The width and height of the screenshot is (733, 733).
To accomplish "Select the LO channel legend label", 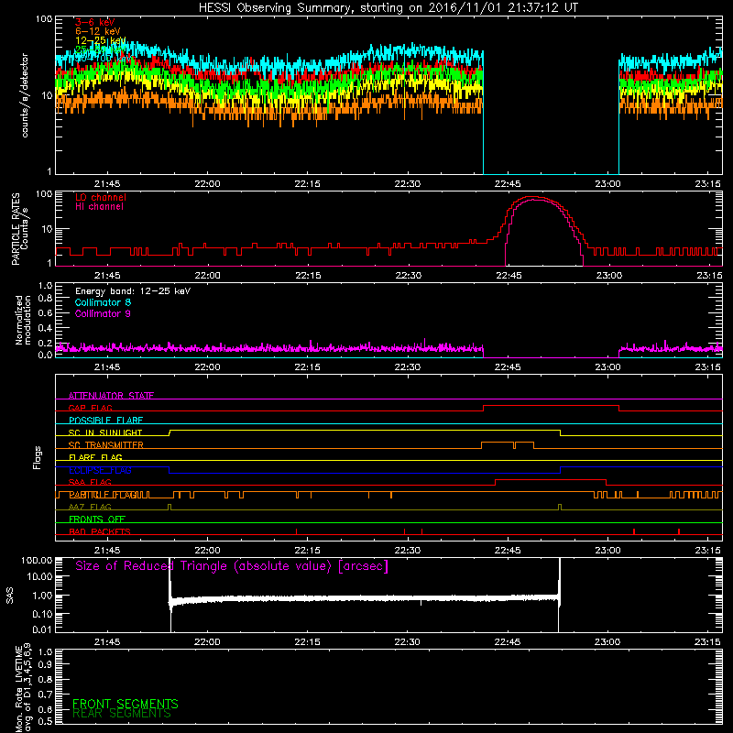I will point(101,197).
